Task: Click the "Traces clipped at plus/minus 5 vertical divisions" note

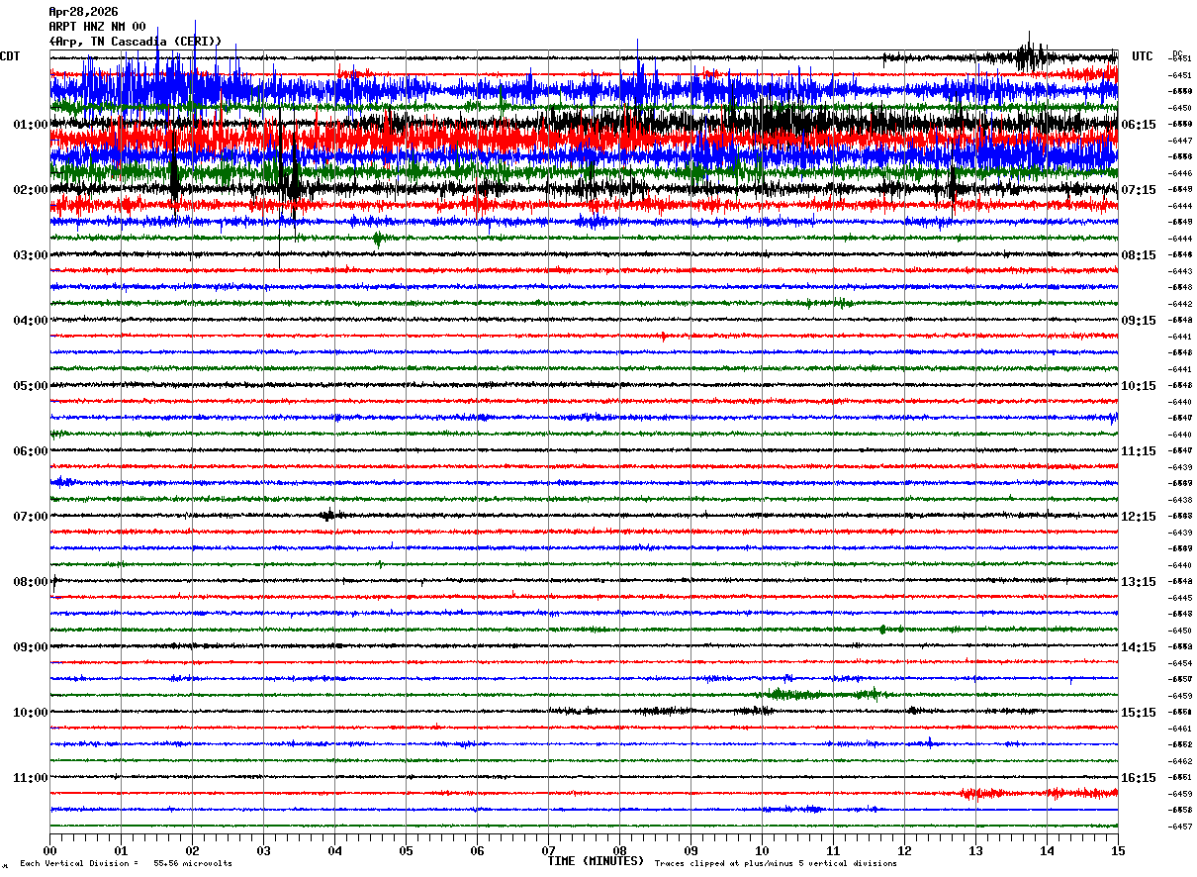Action: click(x=776, y=864)
